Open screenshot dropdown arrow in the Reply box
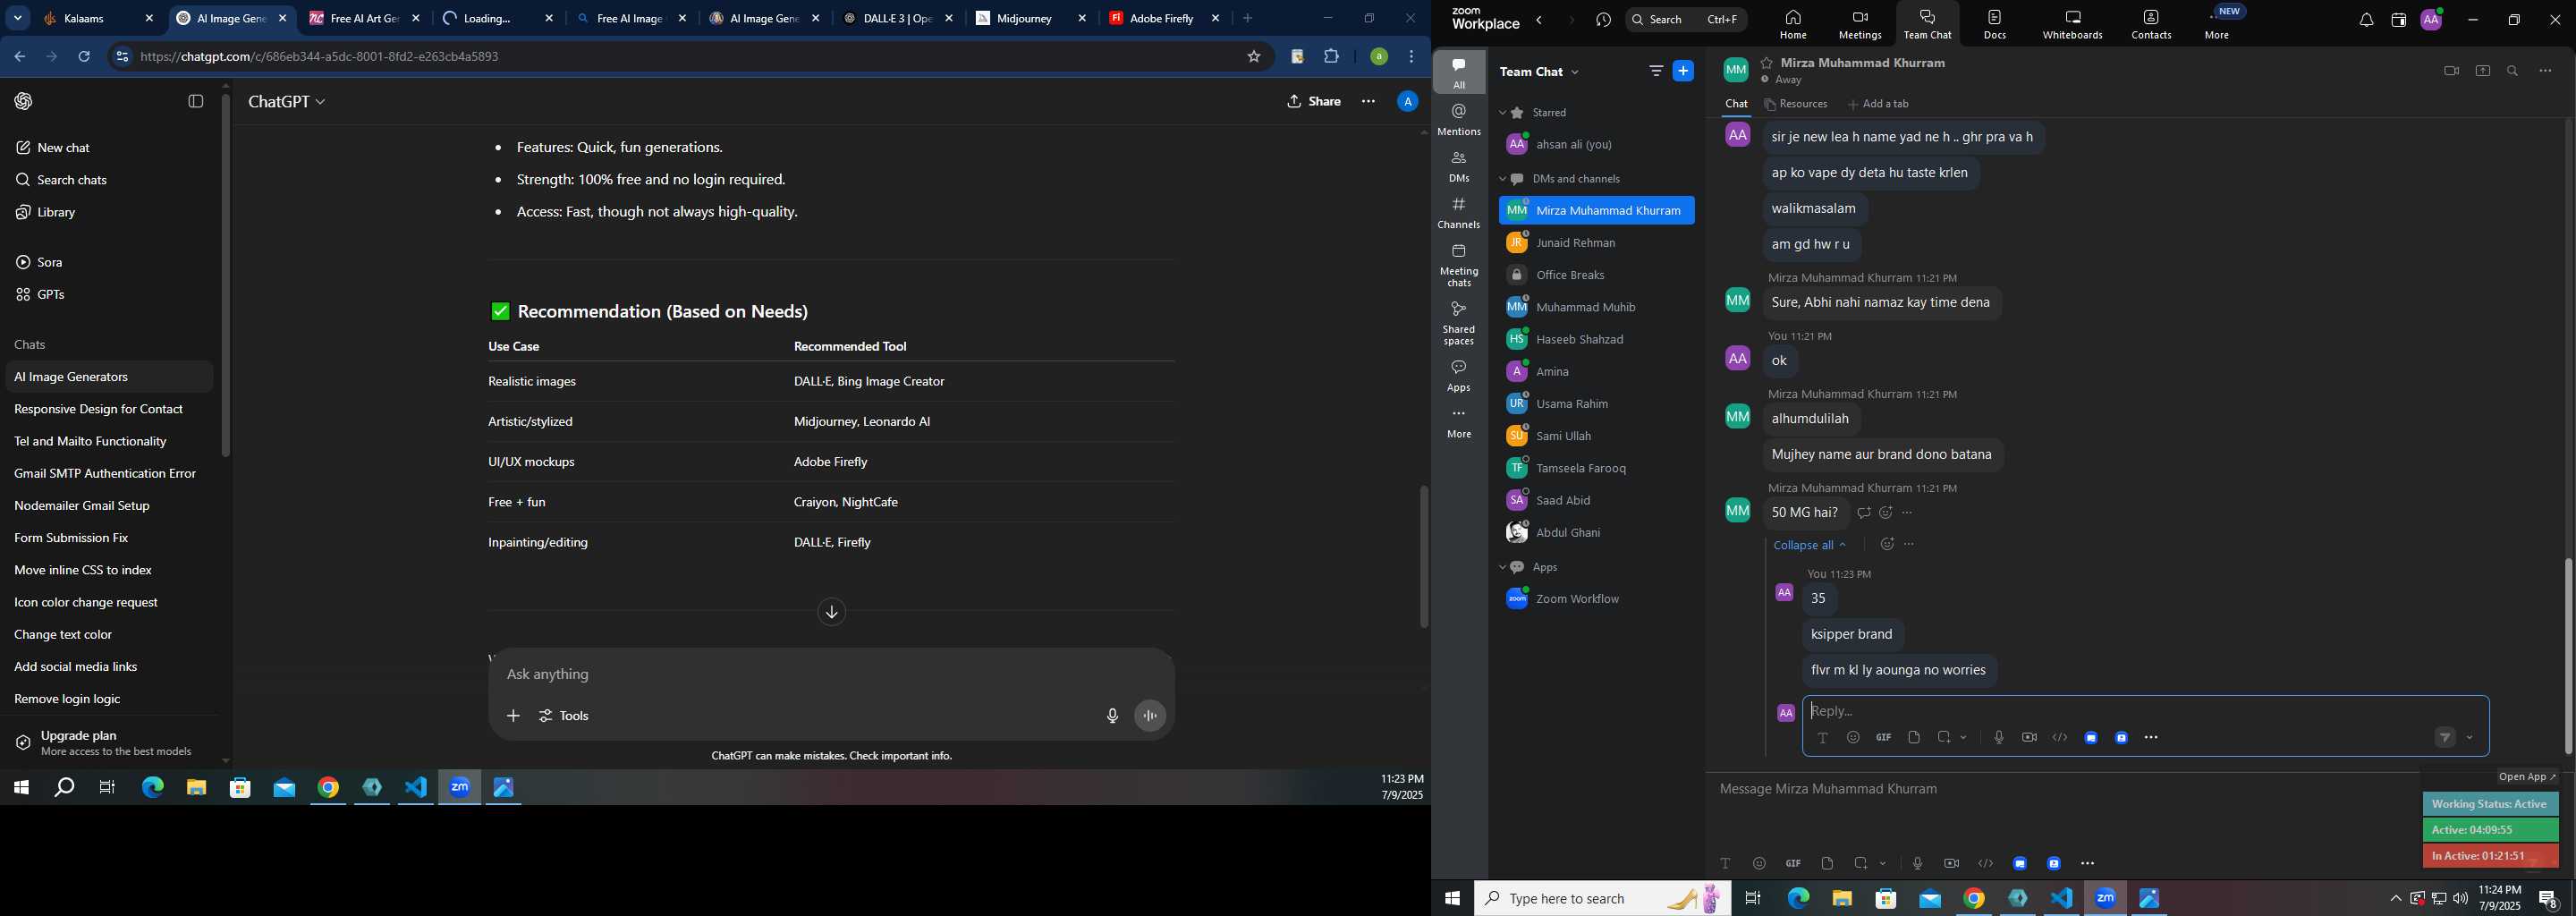This screenshot has width=2576, height=916. pyautogui.click(x=1965, y=738)
